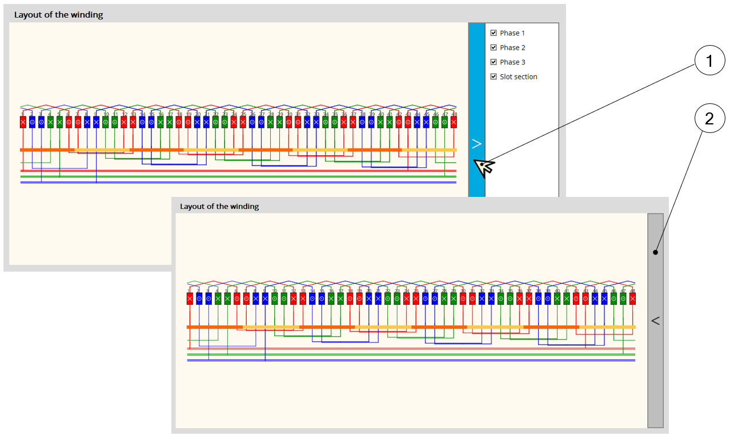Screen dimensions: 730x440
Task: Click the lower "Layout of the winding" title
Action: 219,206
